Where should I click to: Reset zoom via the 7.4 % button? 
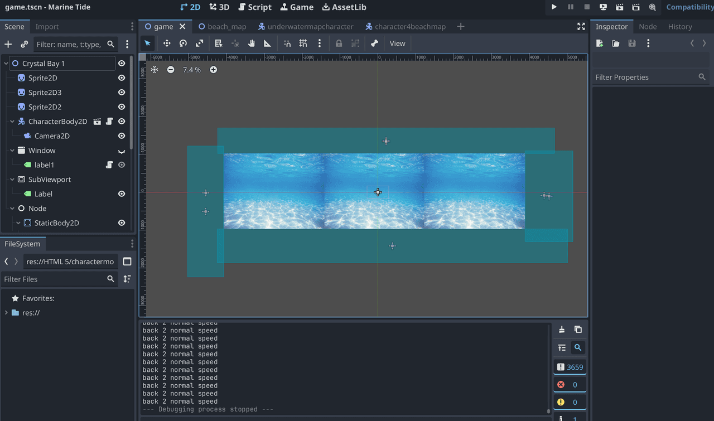click(192, 70)
